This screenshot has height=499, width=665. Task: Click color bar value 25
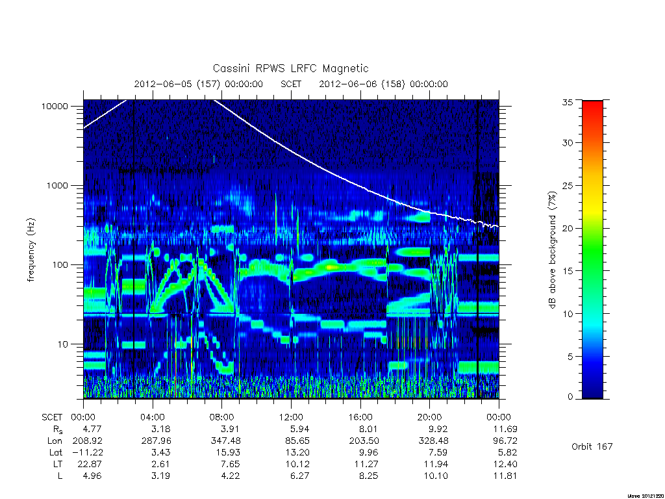(x=568, y=185)
